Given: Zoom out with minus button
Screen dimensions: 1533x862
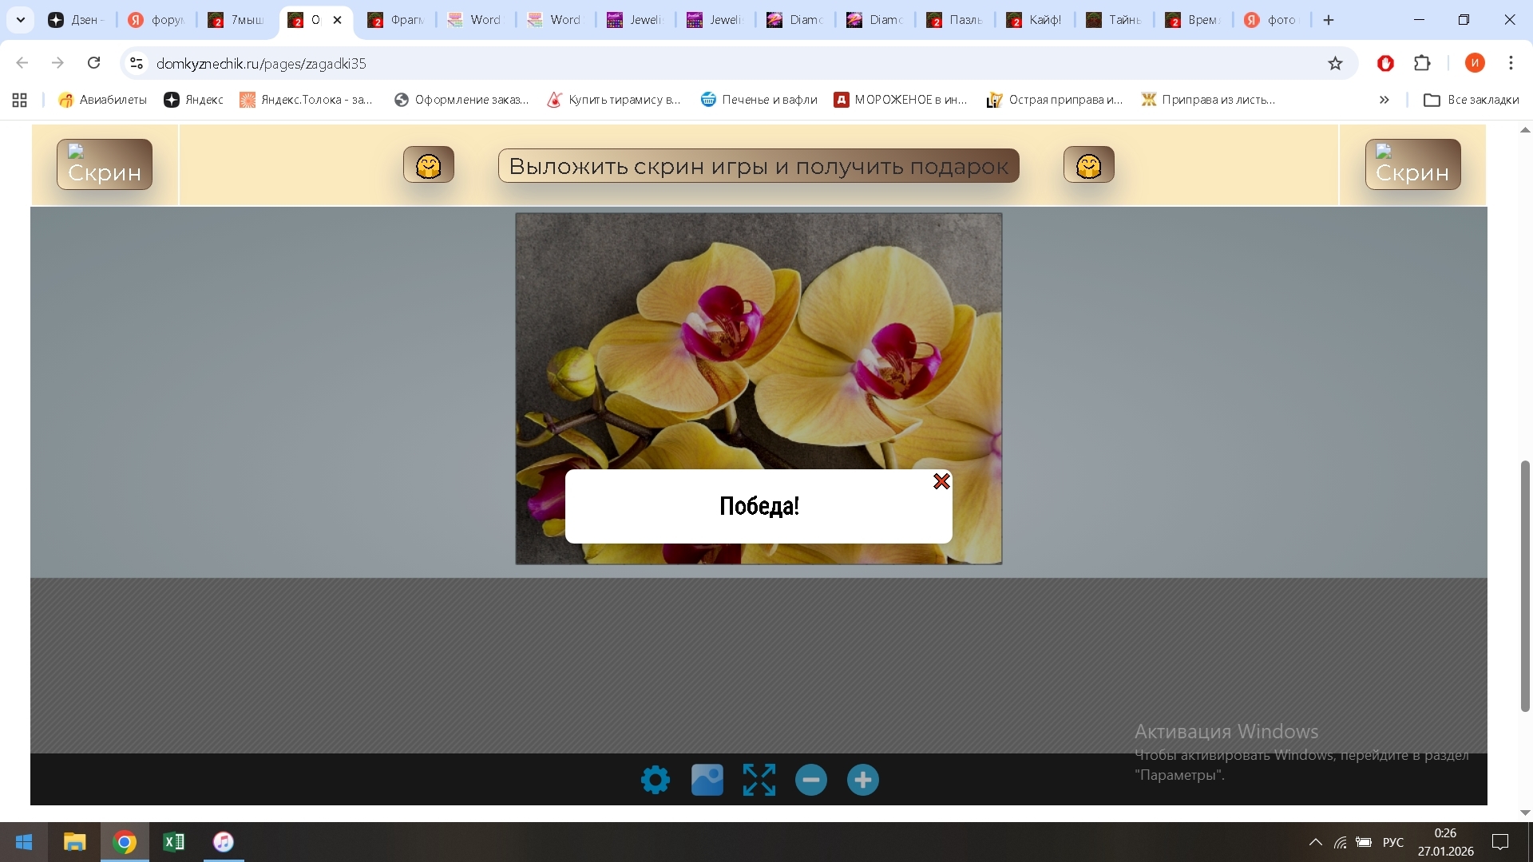Looking at the screenshot, I should [810, 780].
